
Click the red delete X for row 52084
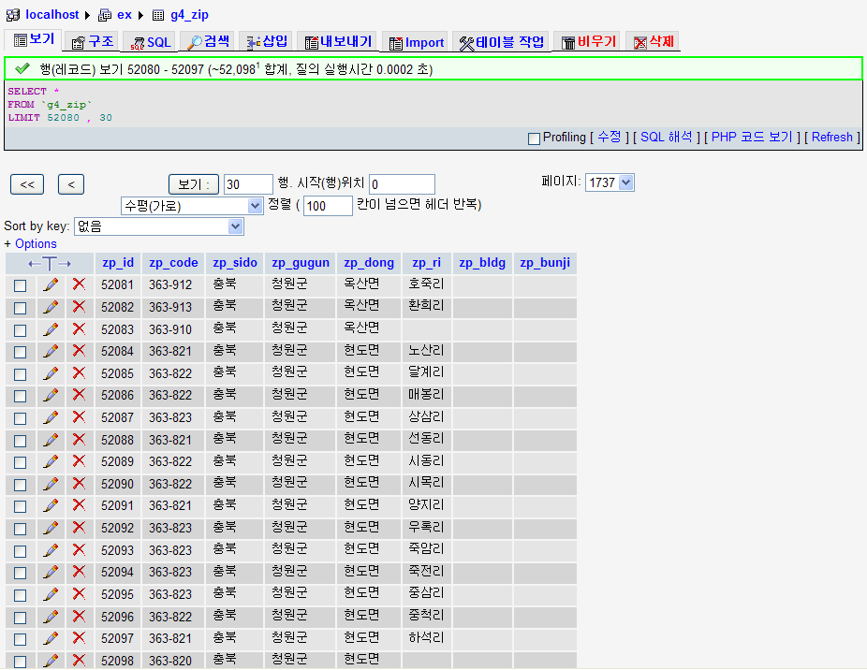point(79,351)
